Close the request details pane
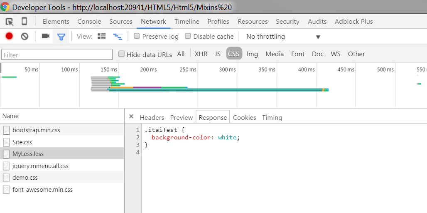427x213 pixels. tap(131, 117)
